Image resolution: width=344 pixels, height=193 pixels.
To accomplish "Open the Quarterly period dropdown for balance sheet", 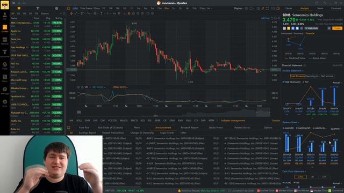I will coord(336,129).
